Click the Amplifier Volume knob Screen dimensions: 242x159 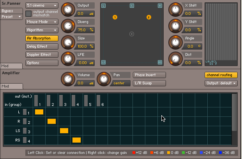tap(68, 79)
